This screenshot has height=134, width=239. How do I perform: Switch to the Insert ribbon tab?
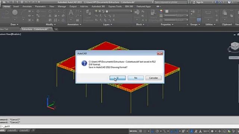[16, 7]
